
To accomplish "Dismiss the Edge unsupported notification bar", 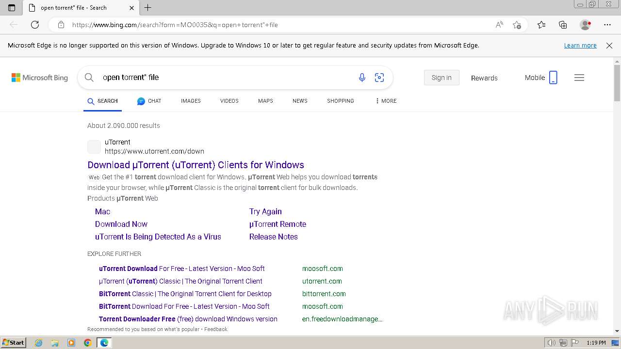I will coord(609,46).
